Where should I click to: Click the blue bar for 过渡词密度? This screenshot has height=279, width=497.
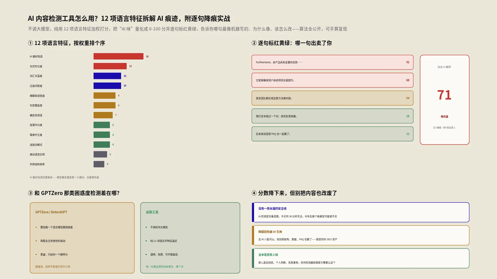(107, 86)
